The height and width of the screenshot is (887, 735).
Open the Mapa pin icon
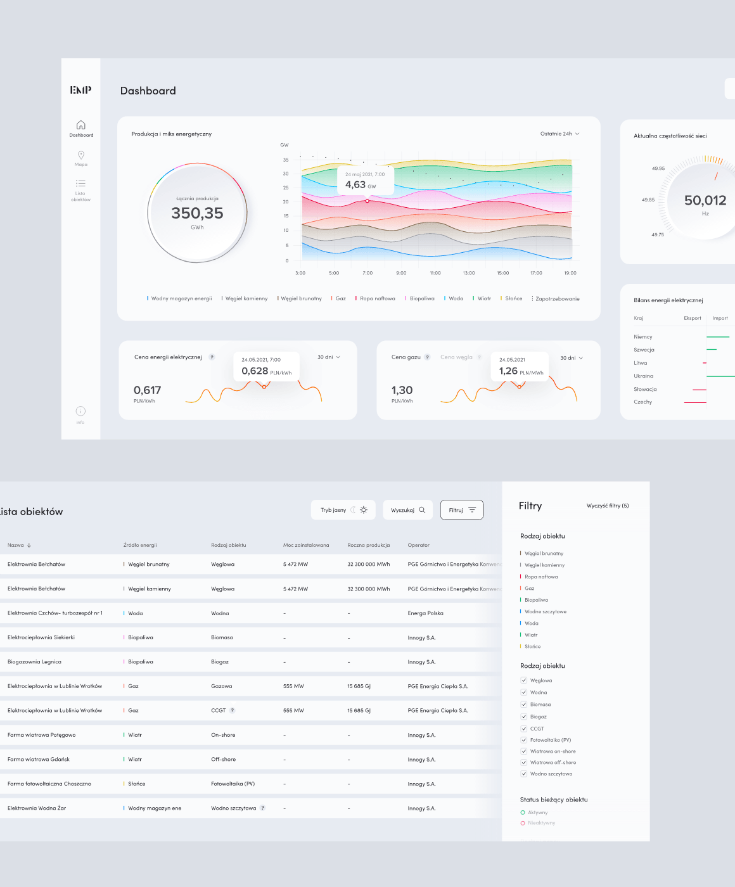pyautogui.click(x=80, y=155)
